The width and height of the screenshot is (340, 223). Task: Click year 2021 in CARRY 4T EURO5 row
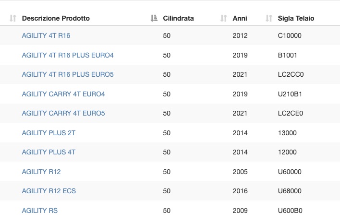tap(240, 113)
